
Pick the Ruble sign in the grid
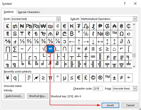(x=57, y=34)
